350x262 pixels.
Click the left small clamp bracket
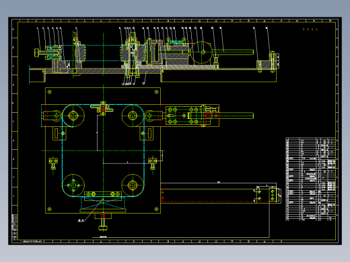[53, 163]
